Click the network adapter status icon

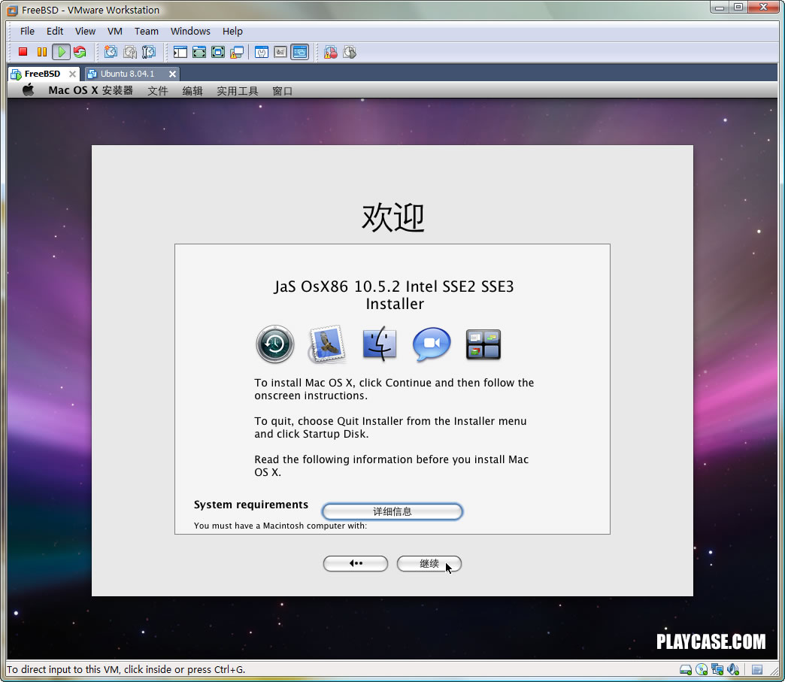tap(717, 669)
